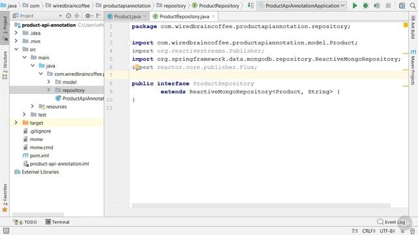Screen dimensions: 418x235
Task: Click the build project down-arrow icon
Action: click(x=251, y=5)
